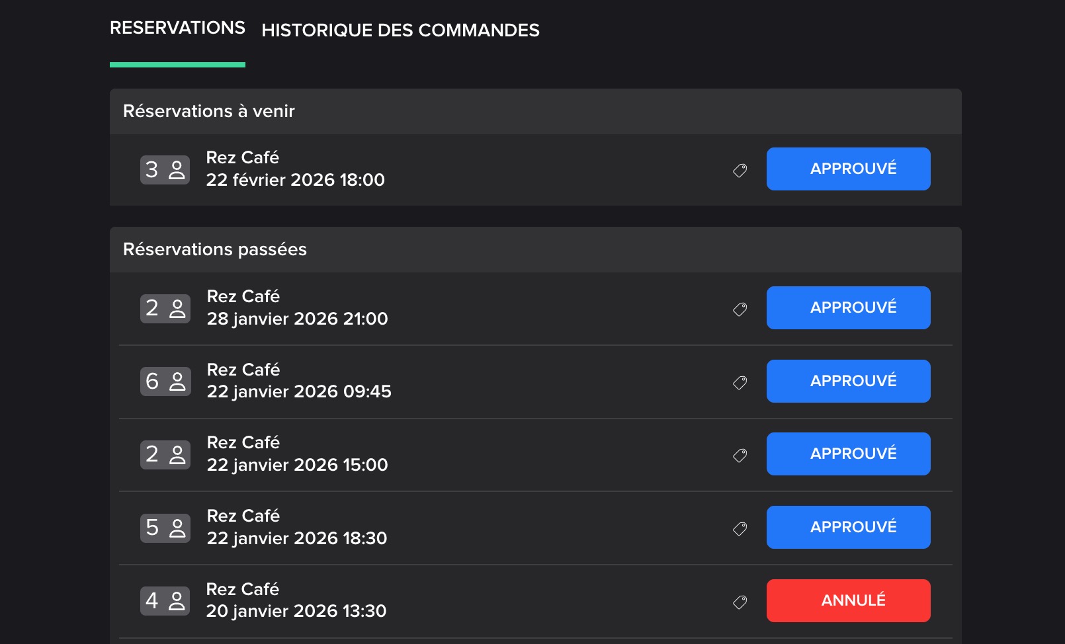Select Approuvé button on 22 janvier 15:00 row
1065x644 pixels.
tap(848, 454)
